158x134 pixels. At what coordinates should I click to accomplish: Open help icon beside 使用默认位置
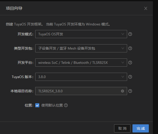pyautogui.click(x=66, y=105)
